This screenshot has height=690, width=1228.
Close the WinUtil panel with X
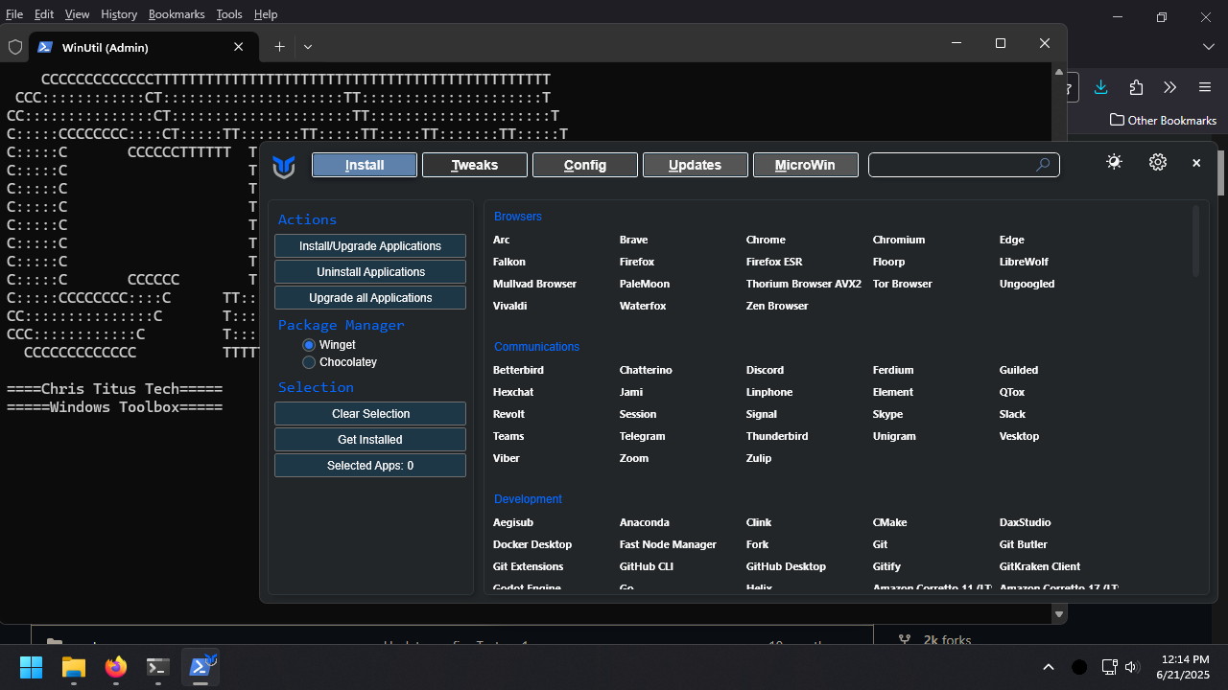point(1196,163)
